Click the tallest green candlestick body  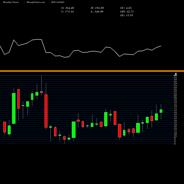point(14,109)
